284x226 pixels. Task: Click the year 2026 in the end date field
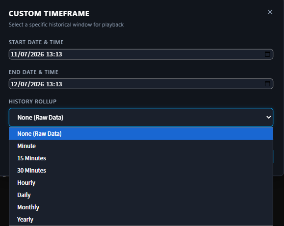[x=37, y=84]
